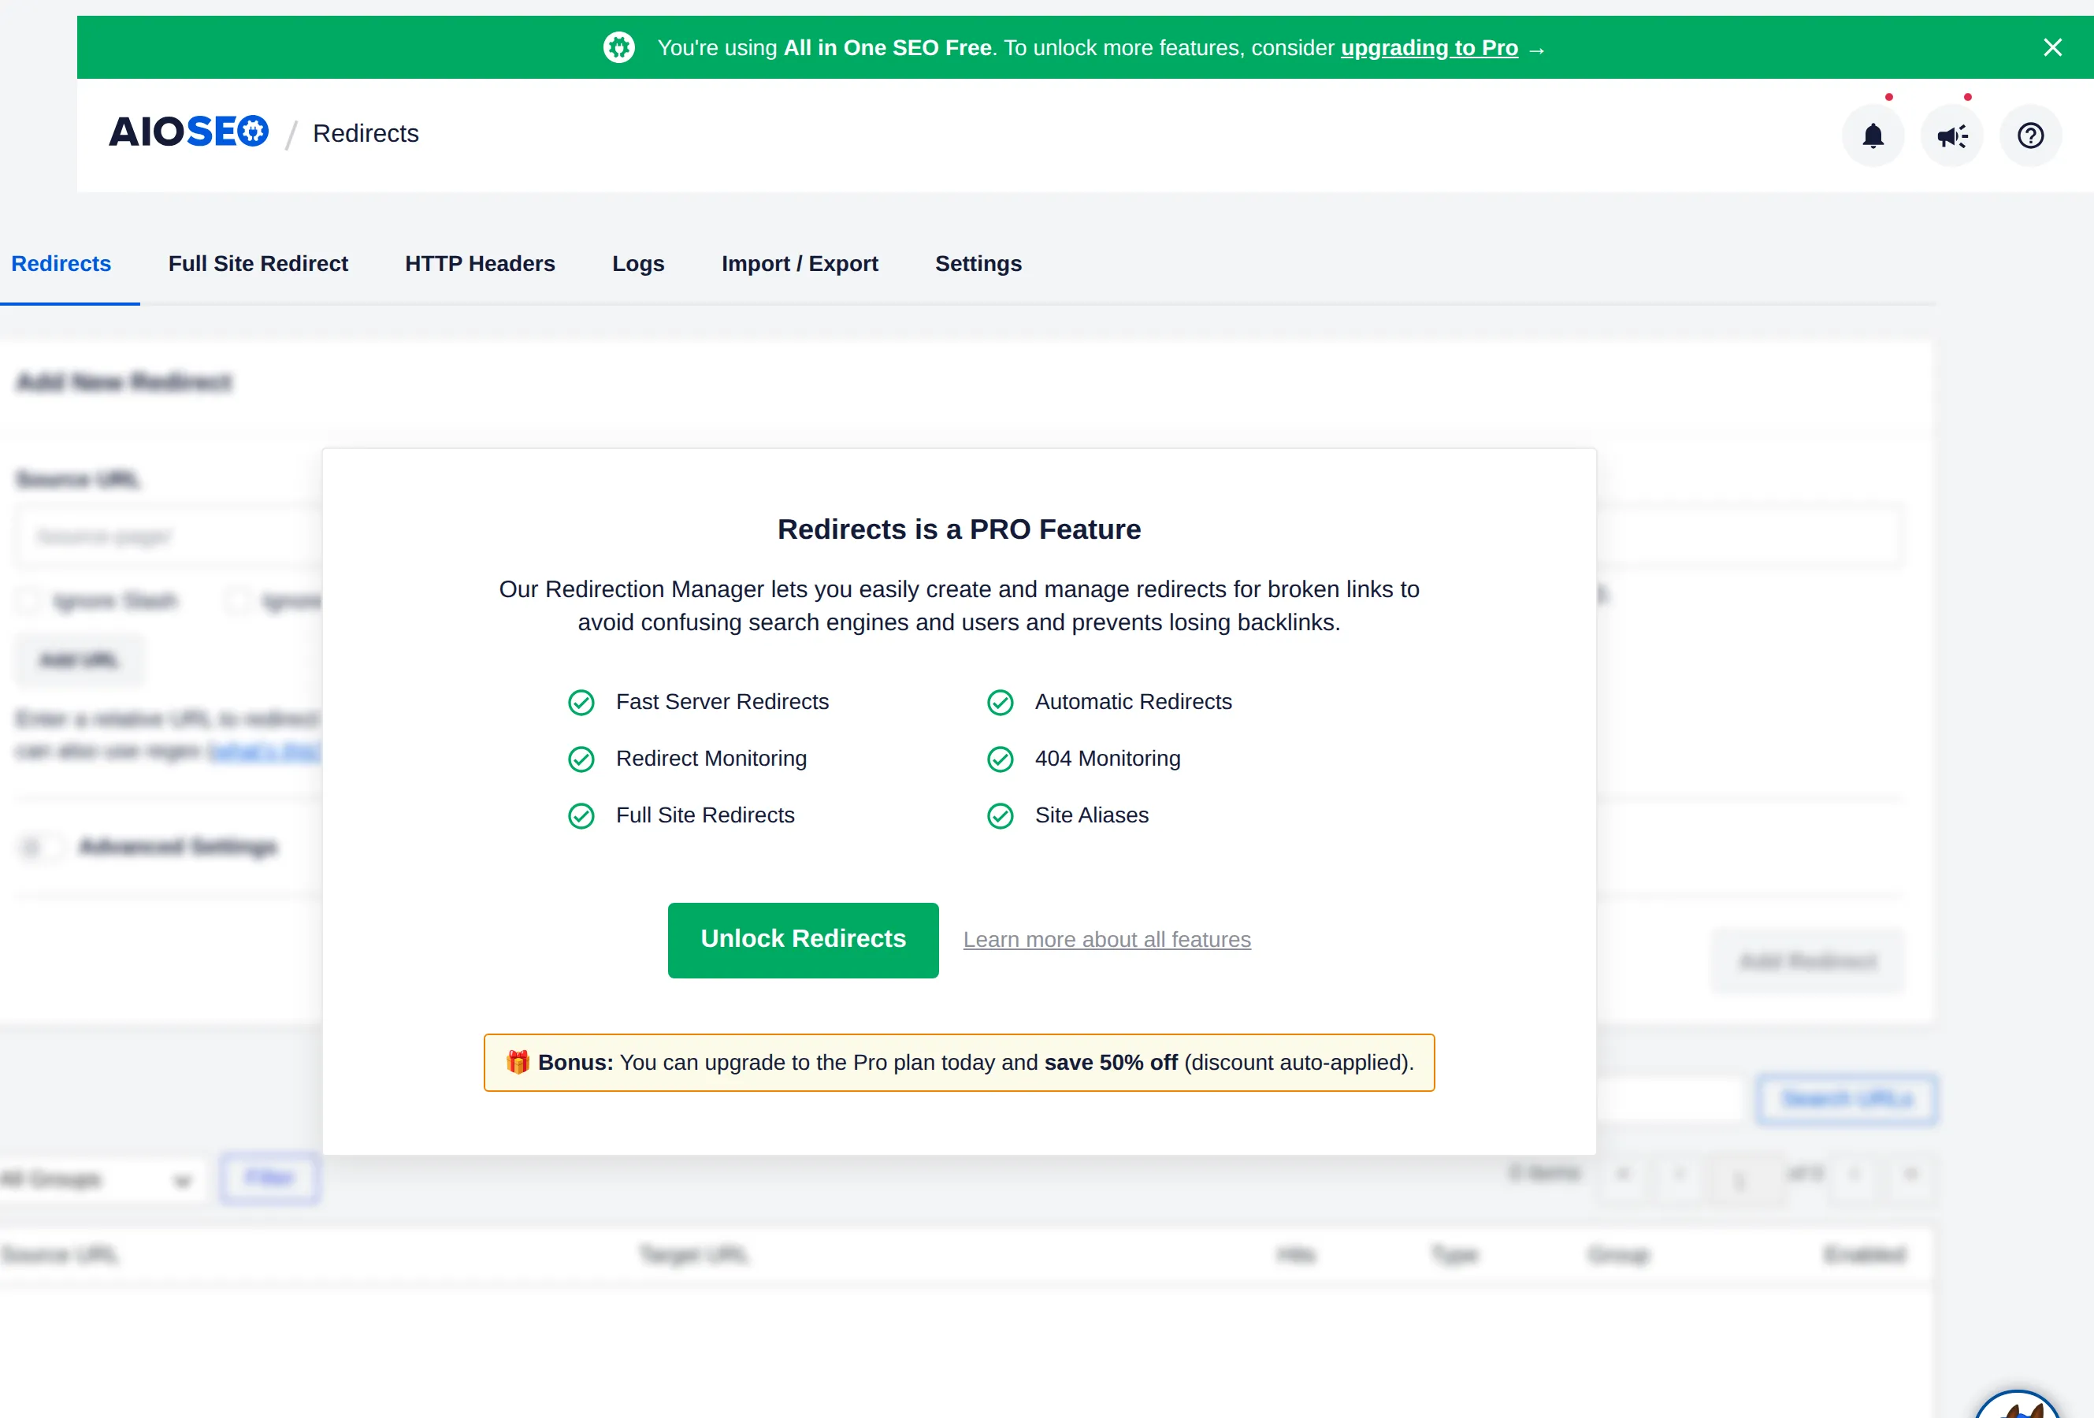Viewport: 2094px width, 1418px height.
Task: Switch to the Redirects tab
Action: [x=61, y=264]
